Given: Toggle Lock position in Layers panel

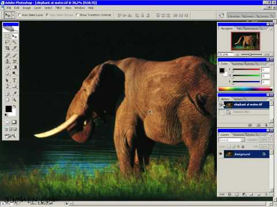Looking at the screenshot, I should click(238, 147).
